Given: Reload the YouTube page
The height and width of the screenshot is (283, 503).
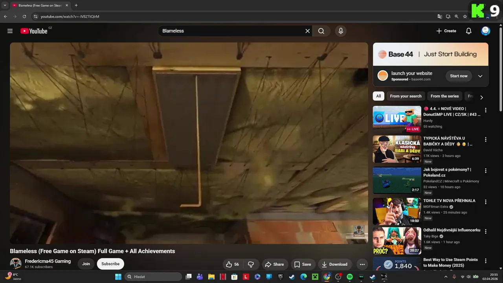Looking at the screenshot, I should tap(24, 17).
